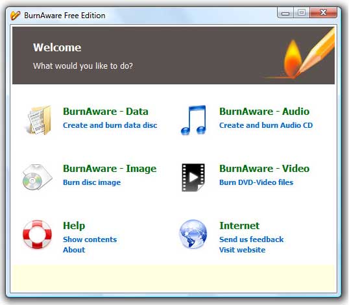Open the BurnAware - Image heading
Viewport: 349px width, 305px height.
[x=110, y=169]
